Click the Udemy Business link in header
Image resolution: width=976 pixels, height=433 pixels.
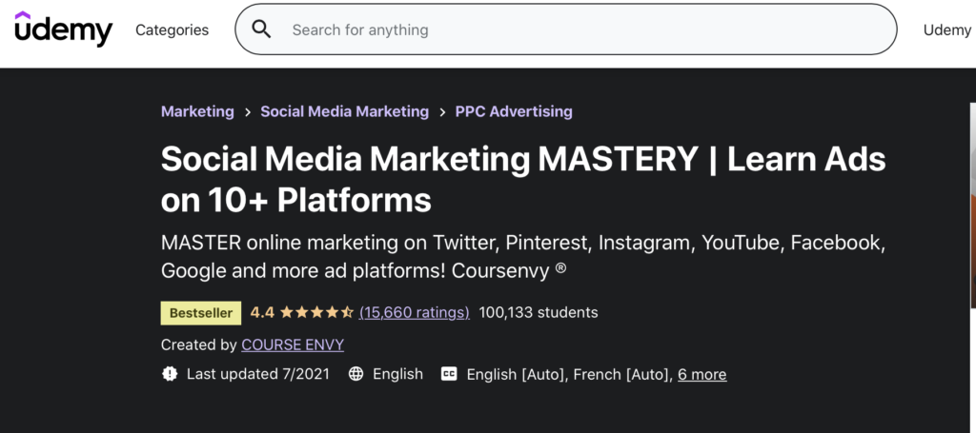pos(948,30)
